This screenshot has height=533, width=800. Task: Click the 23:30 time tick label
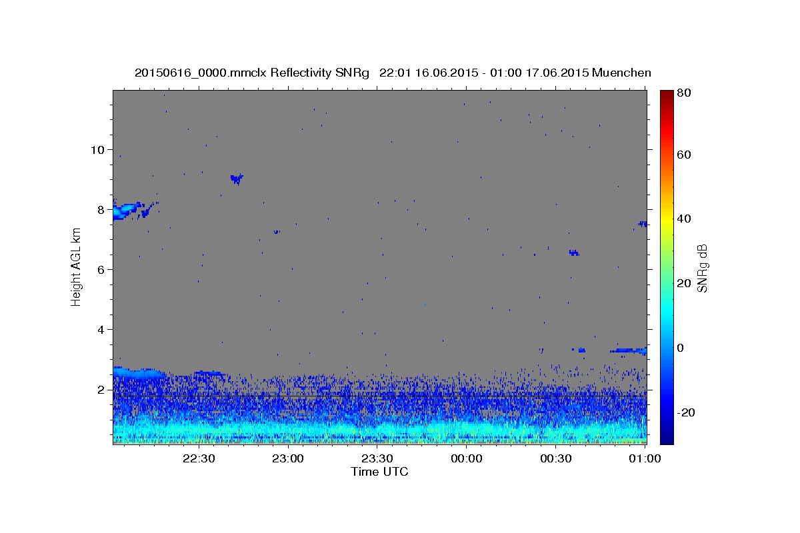coord(377,458)
